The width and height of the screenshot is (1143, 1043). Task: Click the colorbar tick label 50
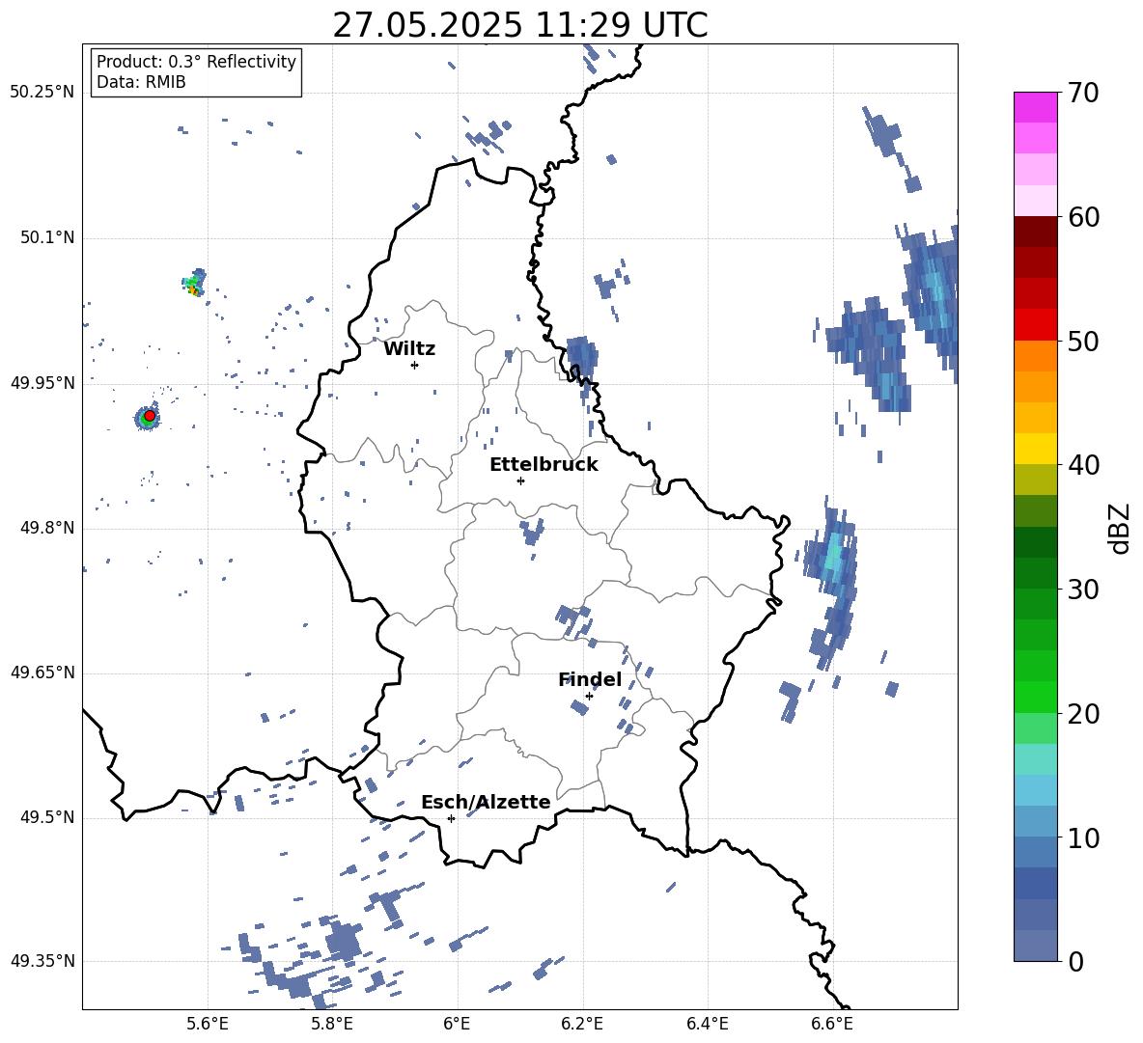click(1082, 341)
